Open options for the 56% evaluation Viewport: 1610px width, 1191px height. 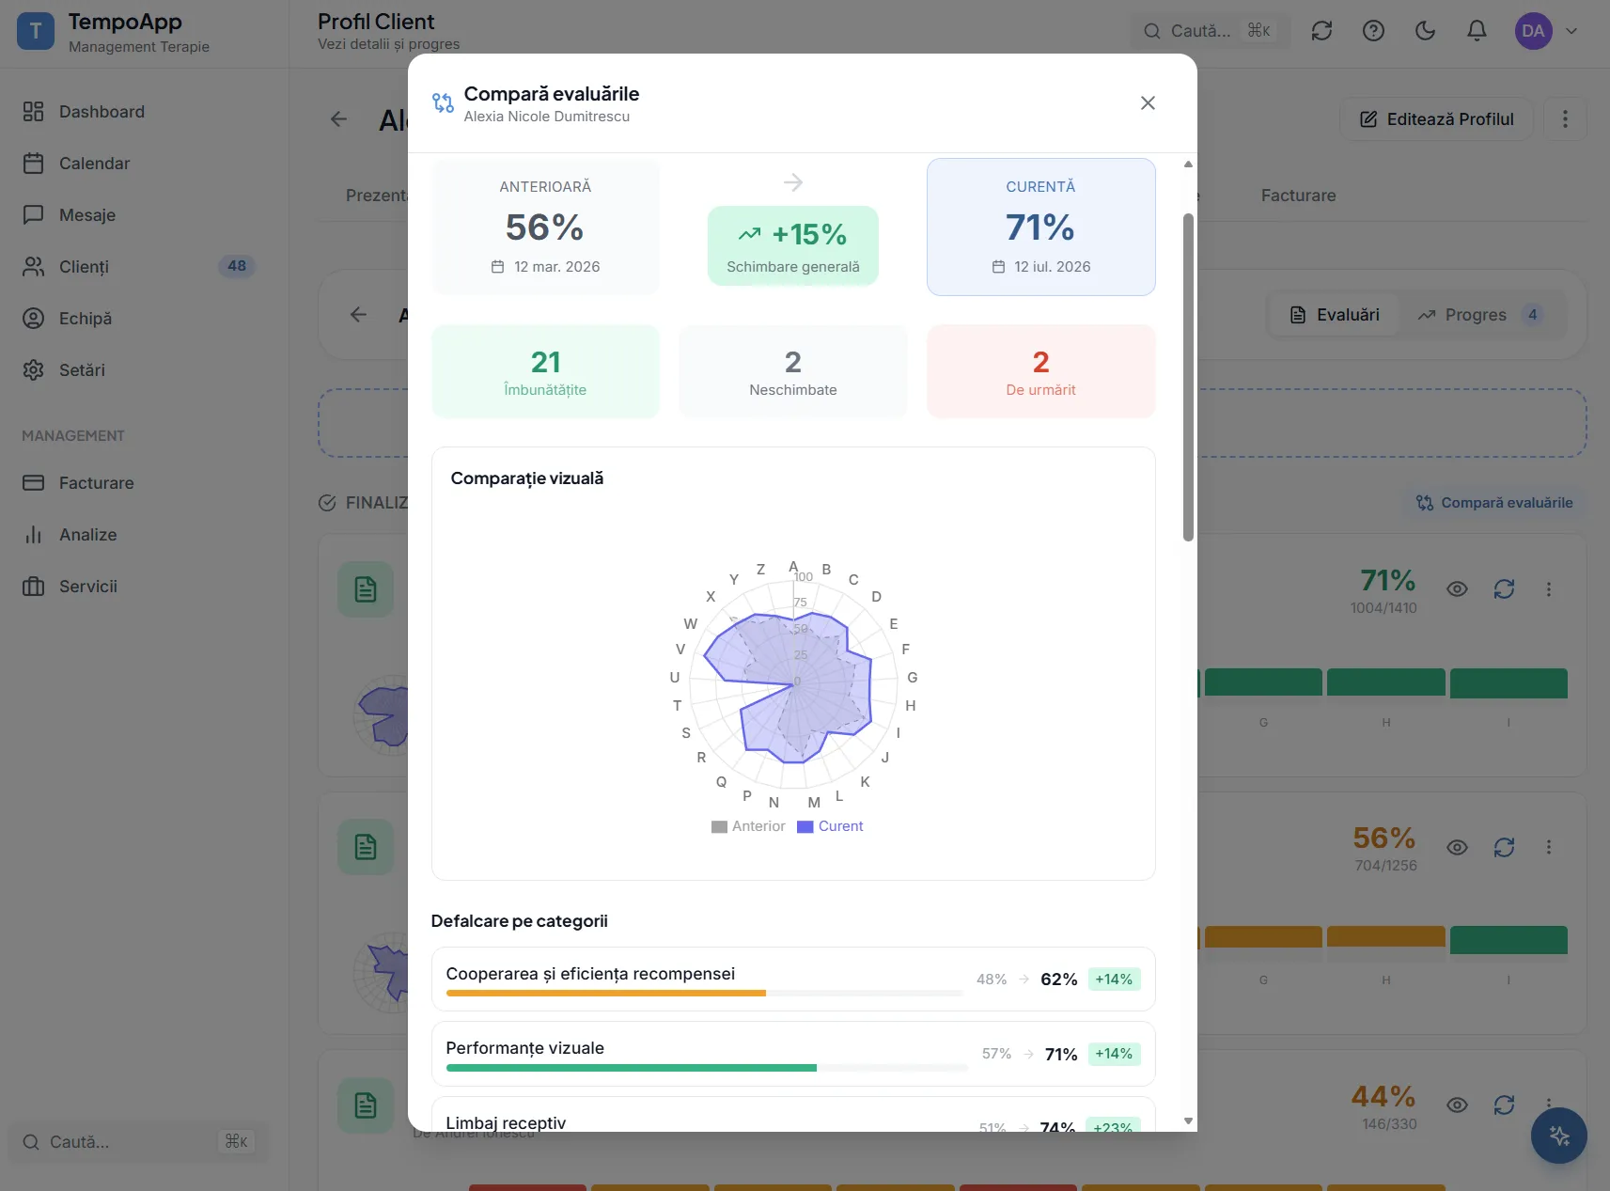click(x=1549, y=848)
